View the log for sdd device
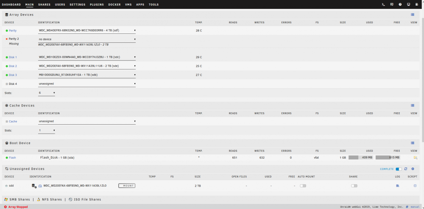 (398, 186)
